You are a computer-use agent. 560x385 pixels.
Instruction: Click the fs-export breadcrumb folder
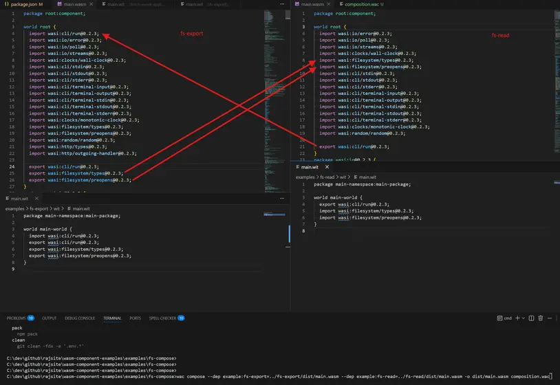pos(41,208)
